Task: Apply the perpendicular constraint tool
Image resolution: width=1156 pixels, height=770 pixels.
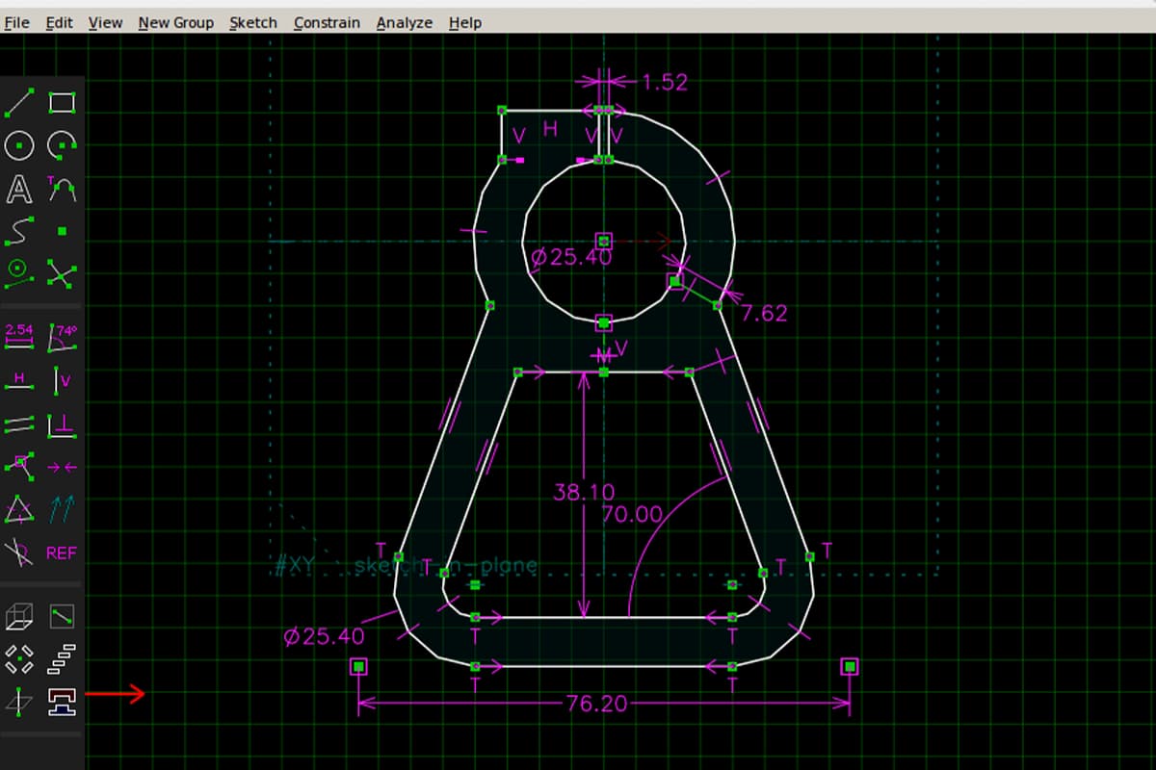Action: (x=62, y=423)
